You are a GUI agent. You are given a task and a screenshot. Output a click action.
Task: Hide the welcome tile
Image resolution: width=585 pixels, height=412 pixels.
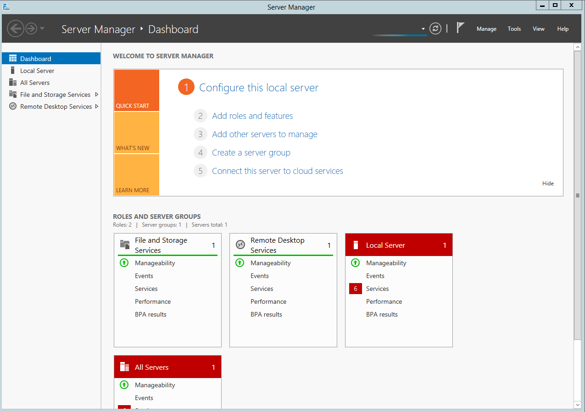(x=548, y=184)
